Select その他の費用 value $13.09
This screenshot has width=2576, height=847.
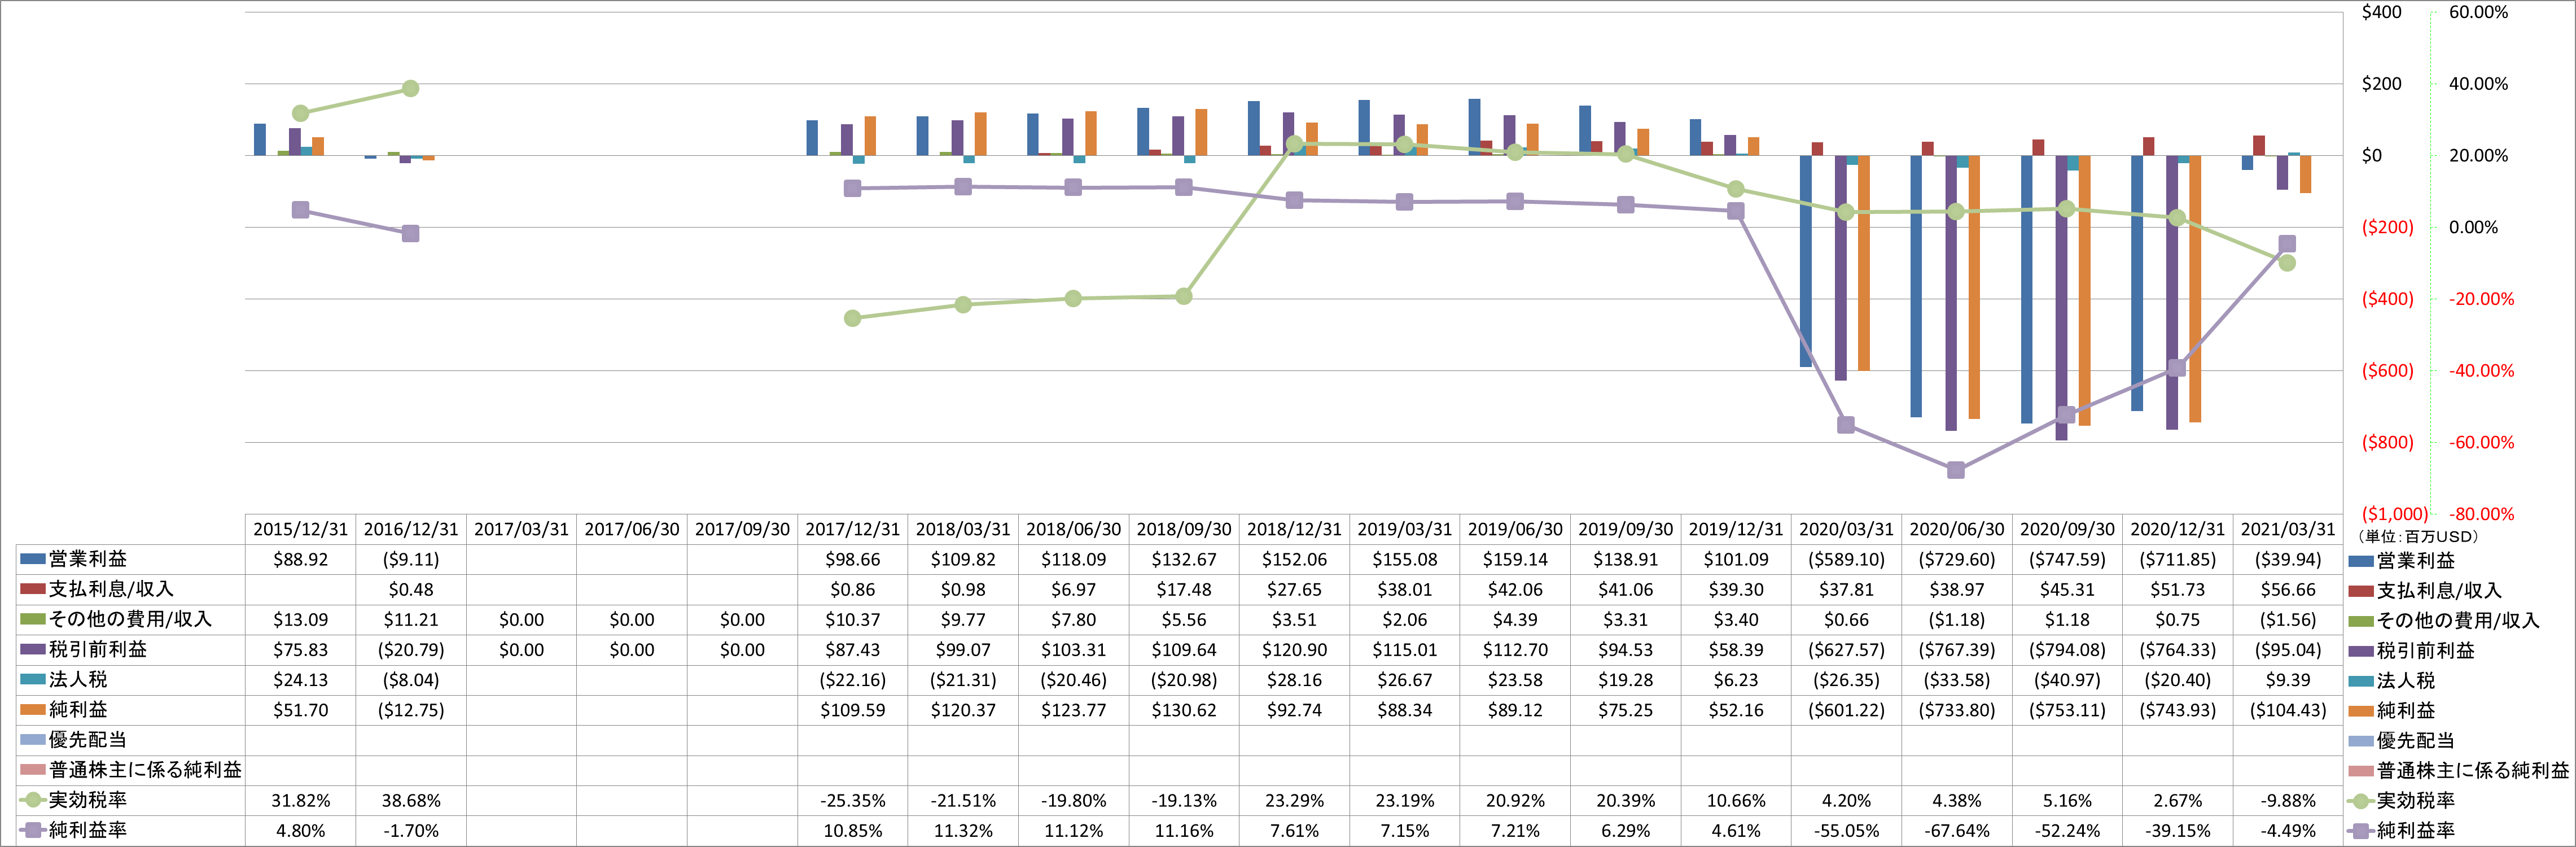click(300, 620)
